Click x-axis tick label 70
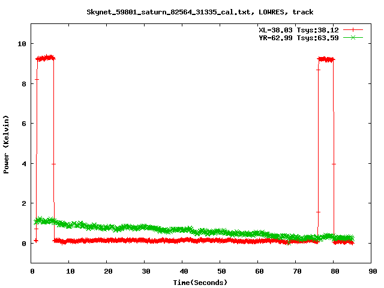The height and width of the screenshot is (288, 384). (x=297, y=271)
